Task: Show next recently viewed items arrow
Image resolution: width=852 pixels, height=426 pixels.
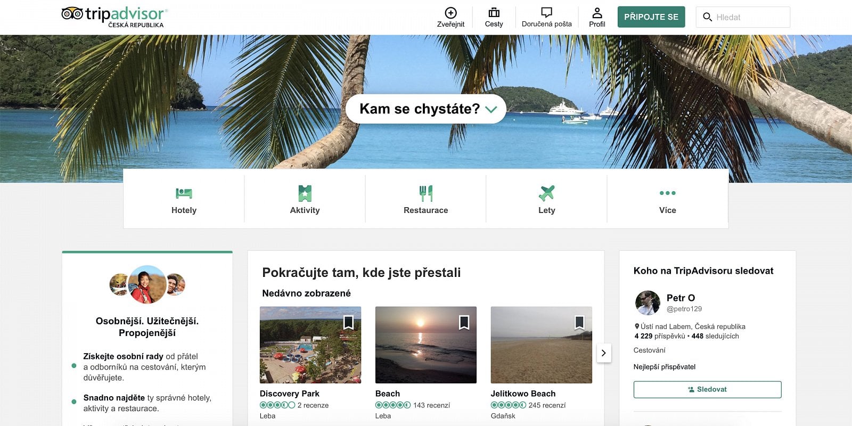Action: click(x=603, y=353)
